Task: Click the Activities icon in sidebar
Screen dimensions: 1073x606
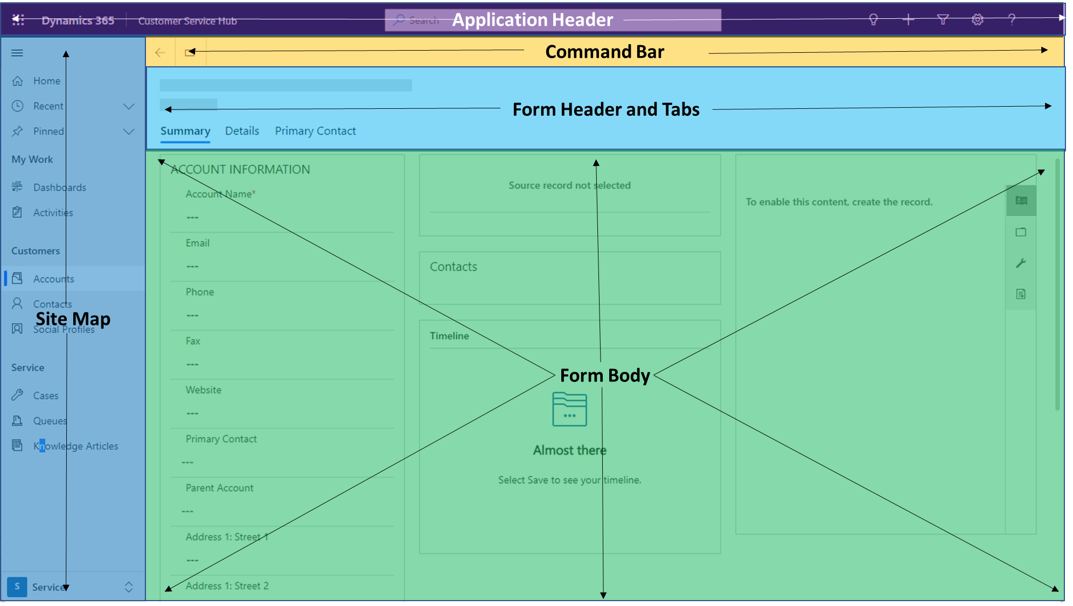Action: (x=19, y=212)
